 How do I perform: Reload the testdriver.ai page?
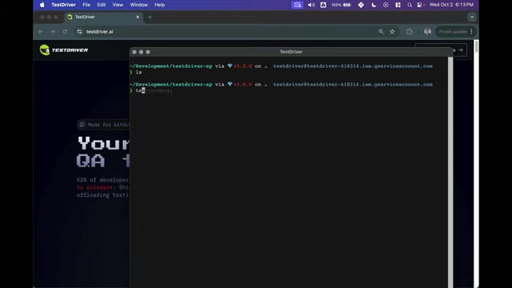[x=65, y=32]
